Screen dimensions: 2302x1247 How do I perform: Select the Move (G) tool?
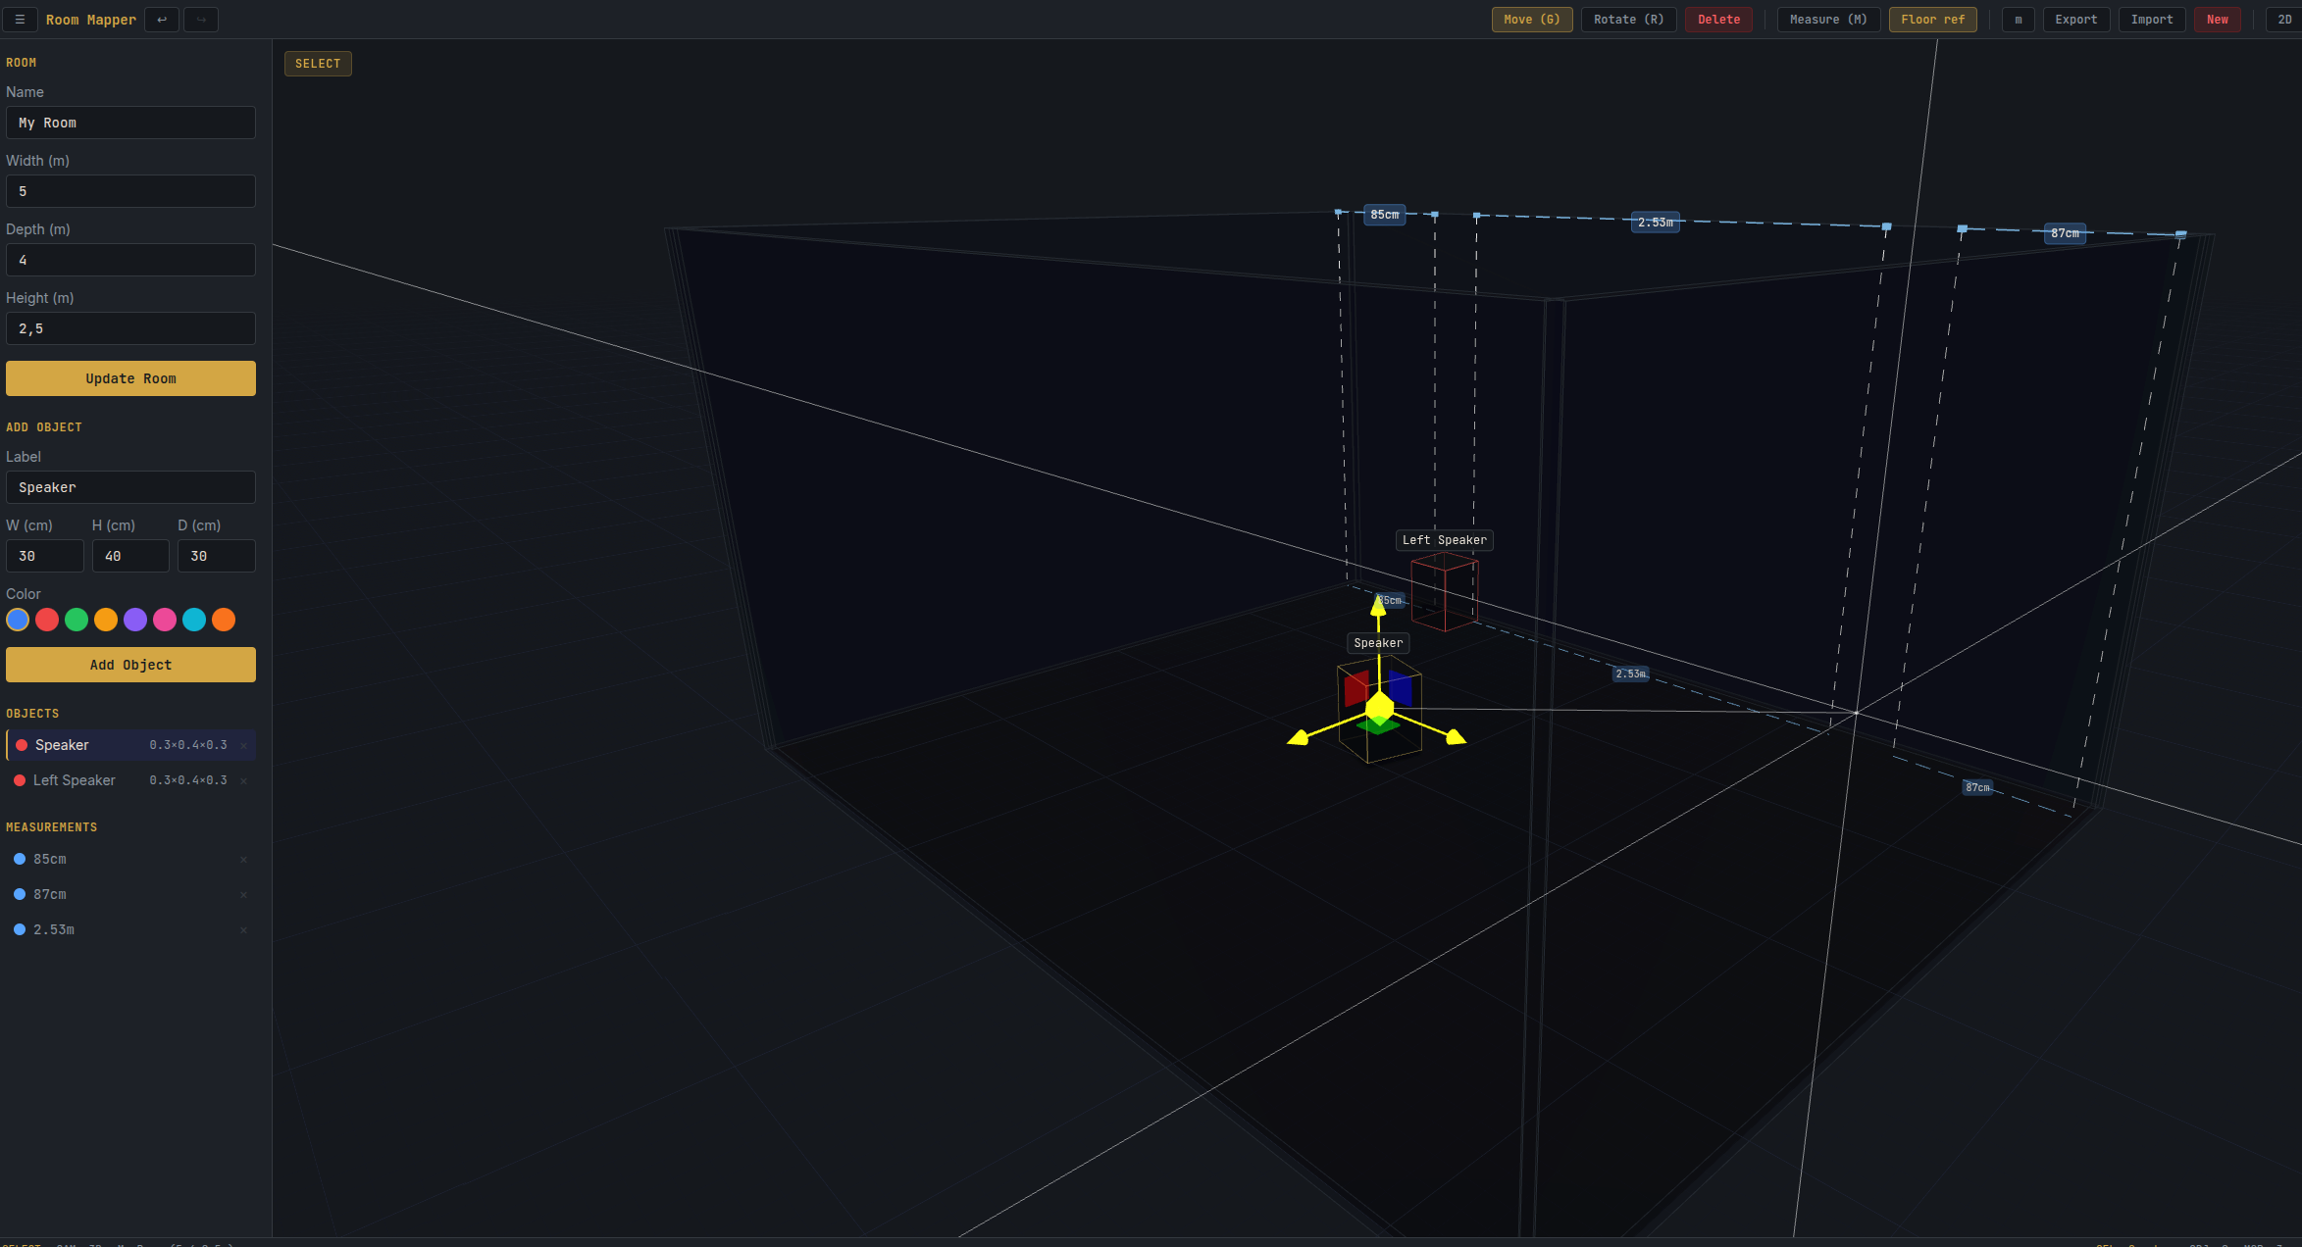tap(1531, 19)
